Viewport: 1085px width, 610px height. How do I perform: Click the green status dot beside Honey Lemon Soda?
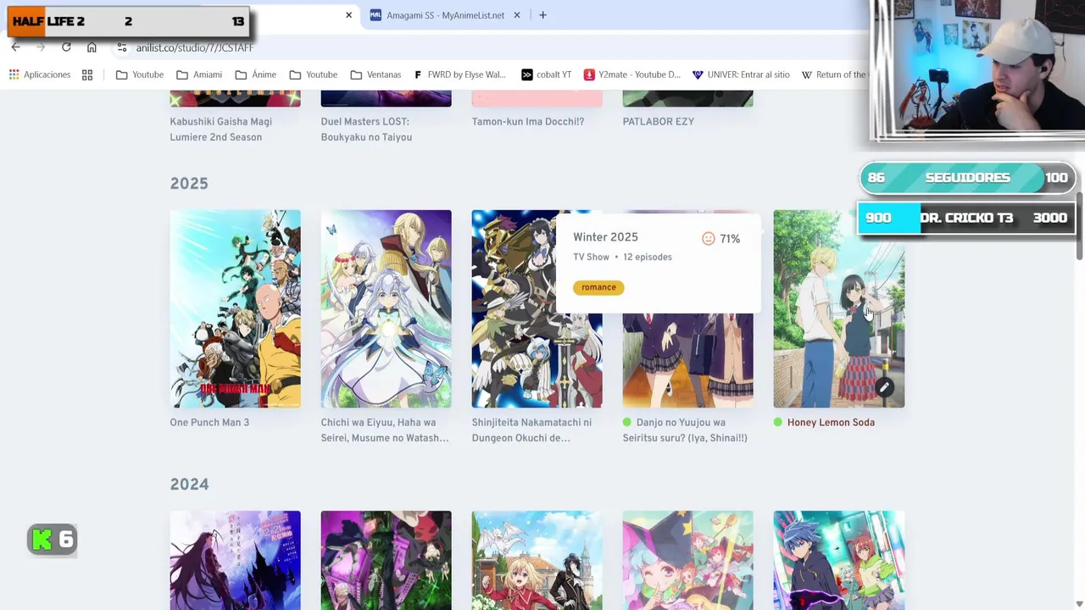[x=778, y=422]
